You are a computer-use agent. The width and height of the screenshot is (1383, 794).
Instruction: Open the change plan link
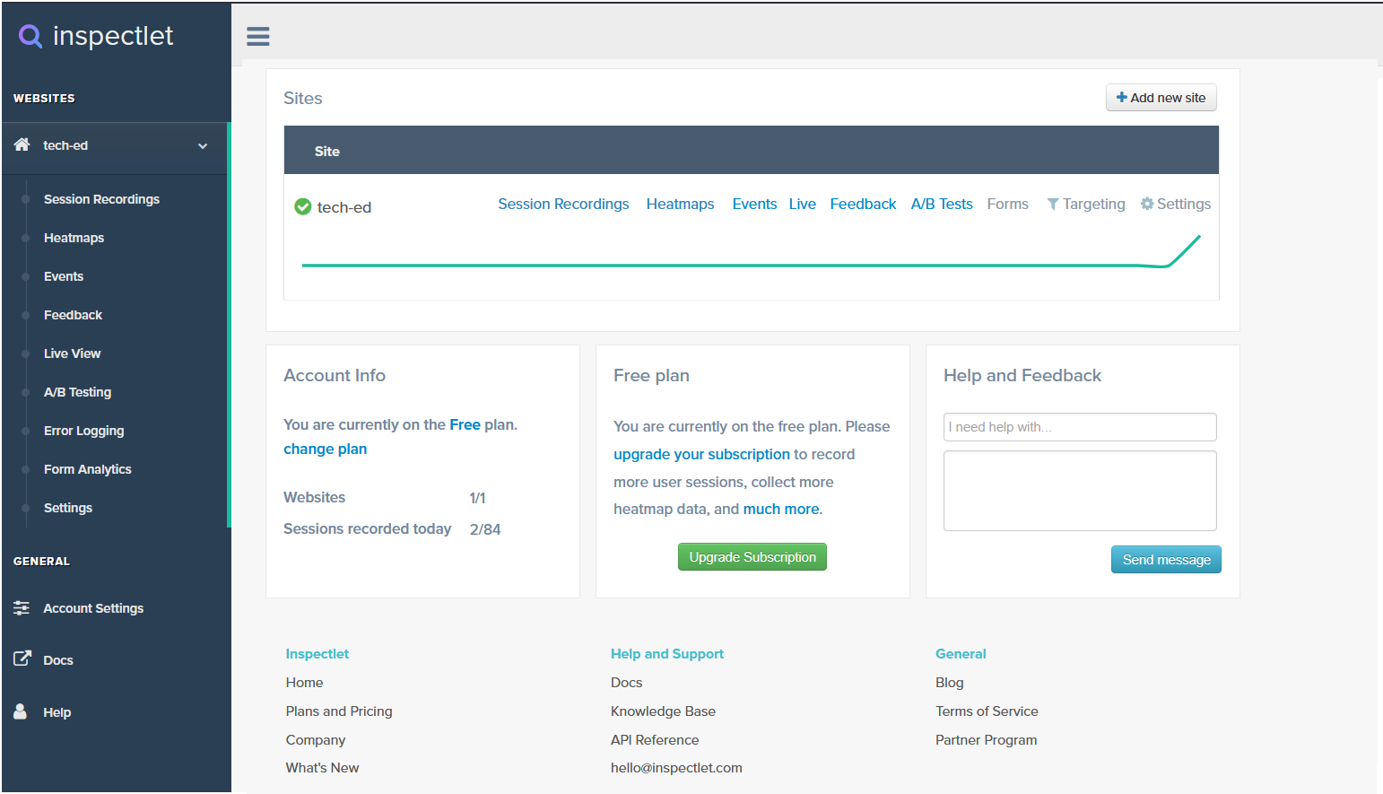[x=325, y=449]
